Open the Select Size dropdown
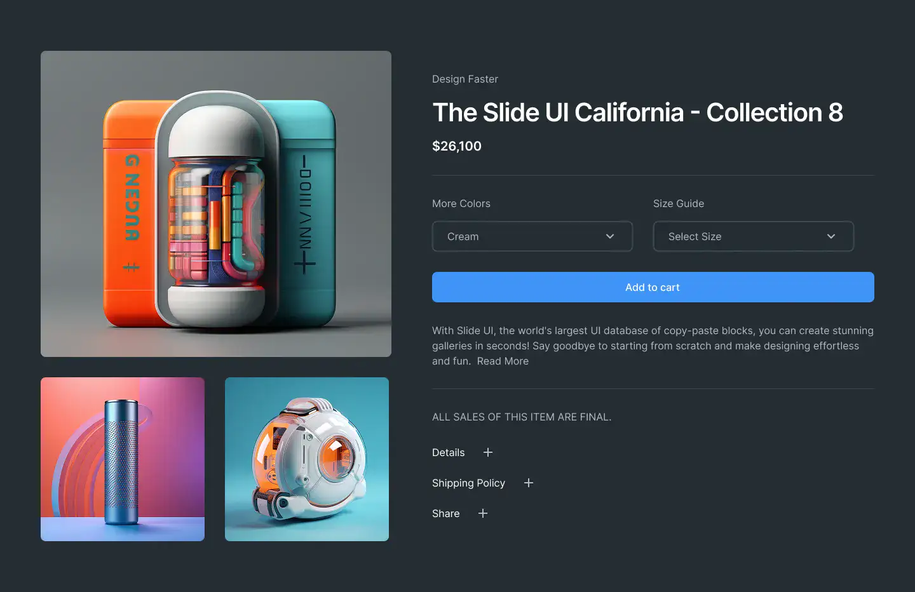This screenshot has width=915, height=592. pyautogui.click(x=754, y=236)
